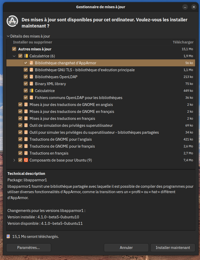
Task: Select the Traductions de GNOME pour l'anglais row
Action: point(61,139)
